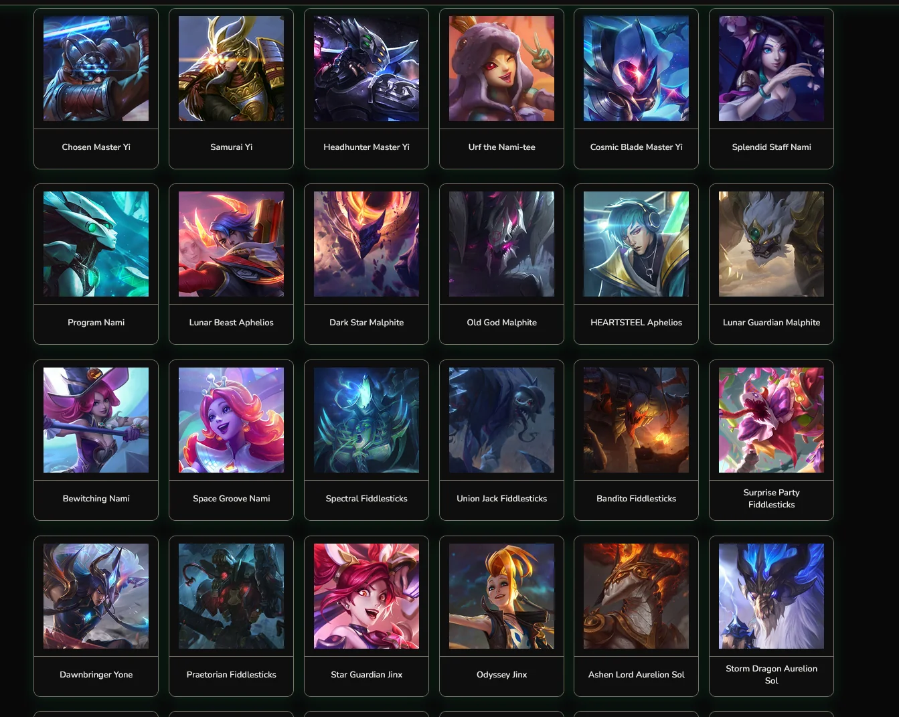Select the Samurai Yi splash art
Image resolution: width=899 pixels, height=717 pixels.
(x=231, y=68)
